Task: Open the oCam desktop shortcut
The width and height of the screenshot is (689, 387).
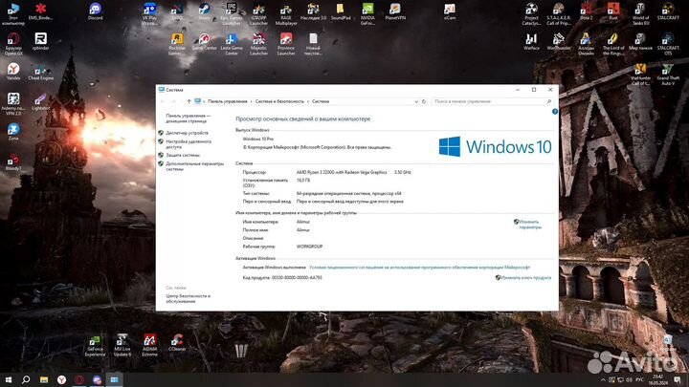Action: pyautogui.click(x=450, y=11)
